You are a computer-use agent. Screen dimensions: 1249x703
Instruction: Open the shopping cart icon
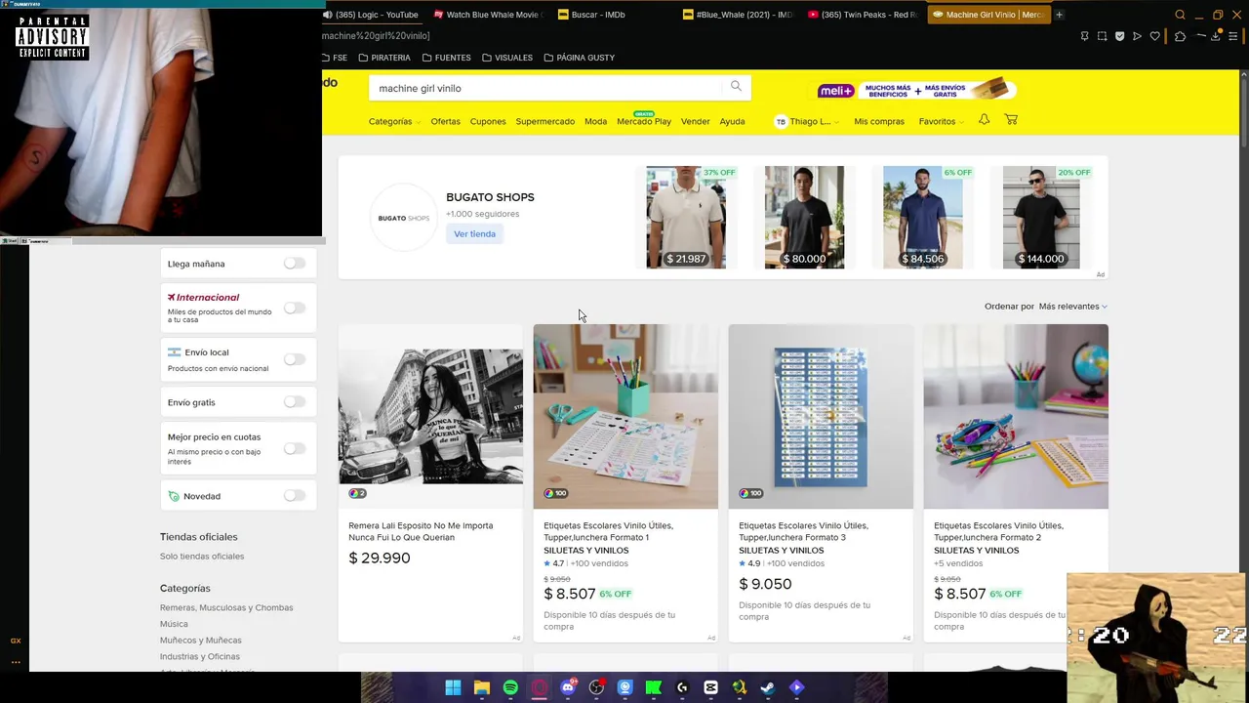coord(1011,119)
